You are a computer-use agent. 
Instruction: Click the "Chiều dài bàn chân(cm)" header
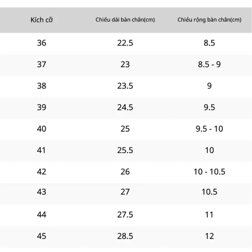(x=125, y=20)
